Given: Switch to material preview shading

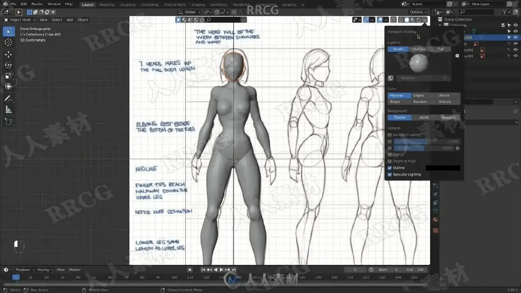Looking at the screenshot, I should 412,20.
